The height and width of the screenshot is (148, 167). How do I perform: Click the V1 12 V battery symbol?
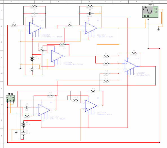(32, 59)
